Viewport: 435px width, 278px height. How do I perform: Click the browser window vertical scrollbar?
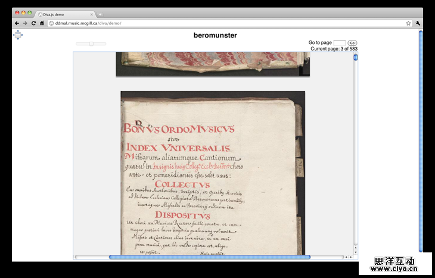[x=421, y=141]
